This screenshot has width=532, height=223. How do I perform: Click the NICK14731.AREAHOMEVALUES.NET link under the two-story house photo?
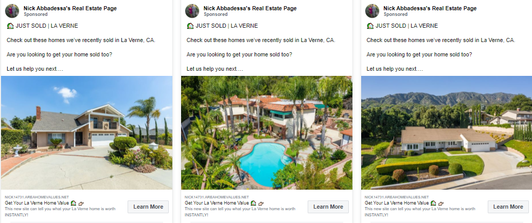point(37,197)
